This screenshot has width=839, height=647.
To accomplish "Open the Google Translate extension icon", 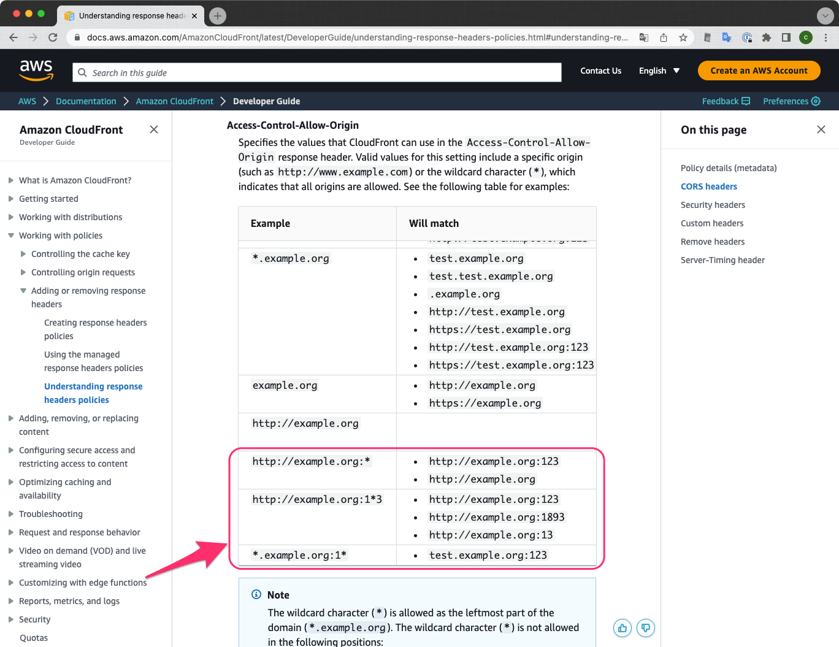I will [727, 37].
